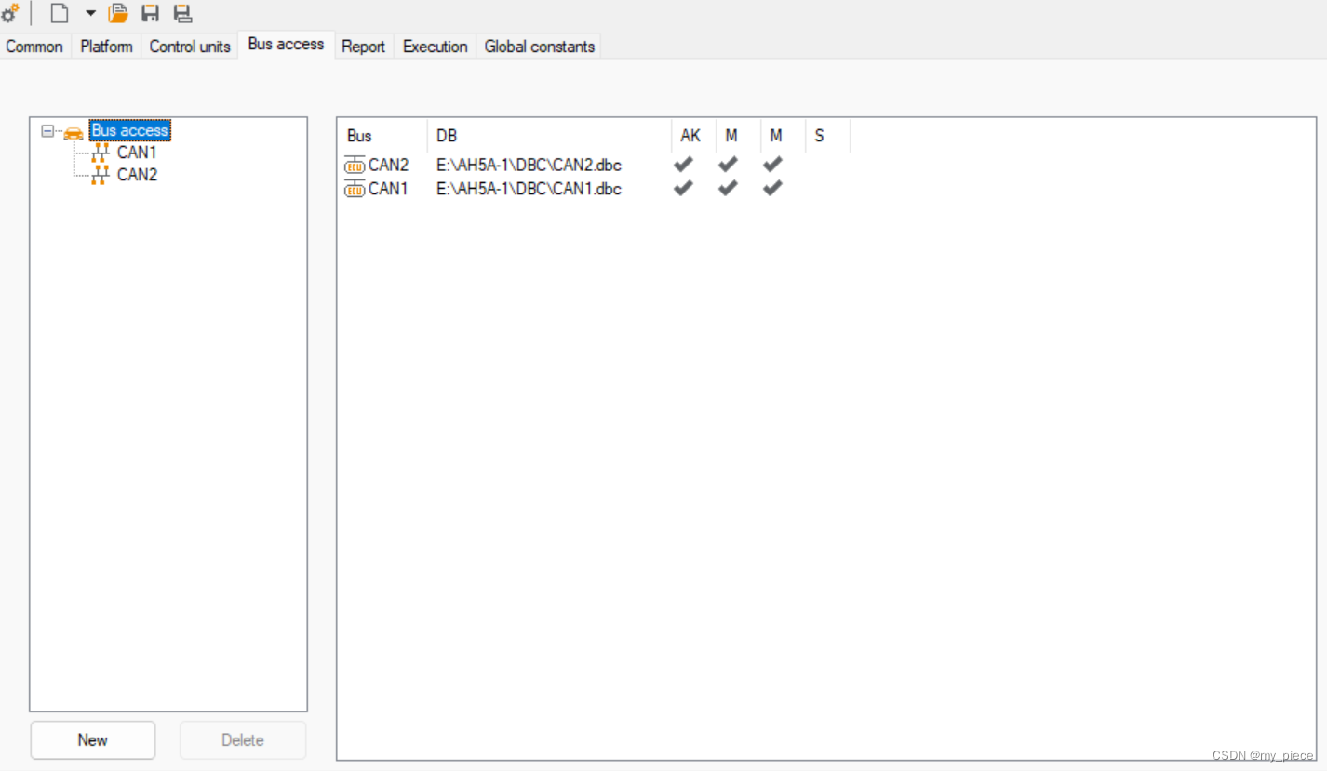Select the CAN1 network icon in the tree

point(100,152)
